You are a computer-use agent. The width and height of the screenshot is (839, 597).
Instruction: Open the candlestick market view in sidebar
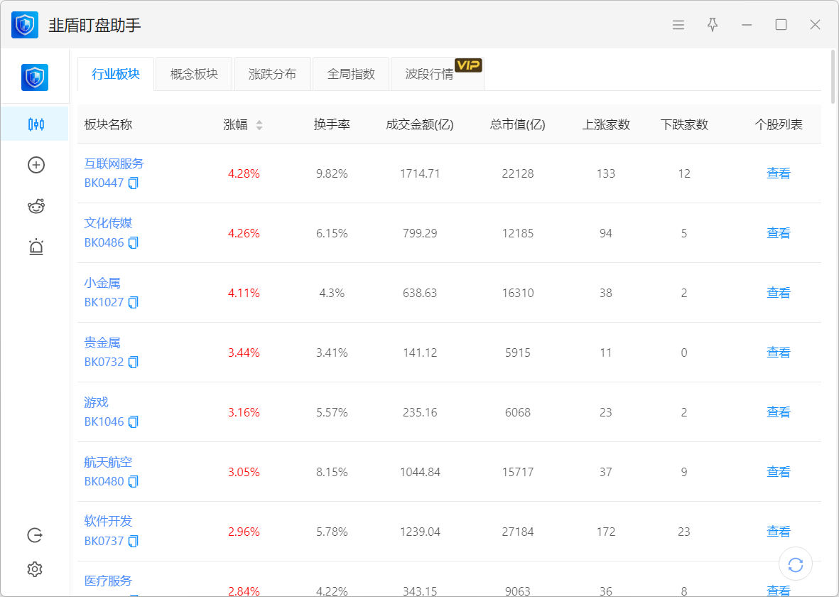point(36,124)
